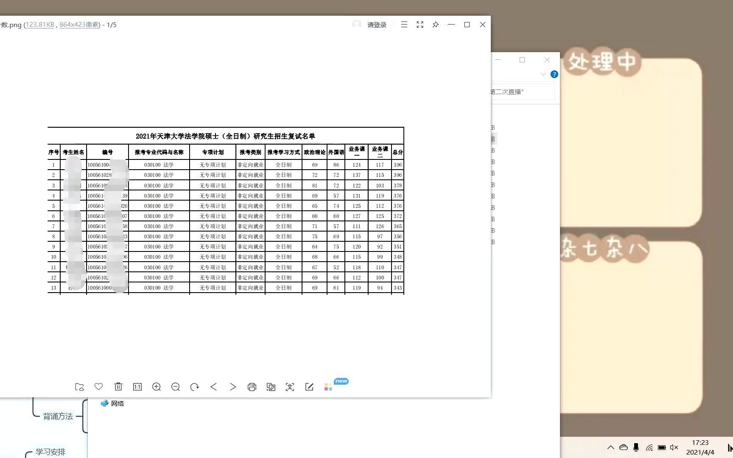
Task: Enter fullscreen mode in the image viewer
Action: point(420,25)
